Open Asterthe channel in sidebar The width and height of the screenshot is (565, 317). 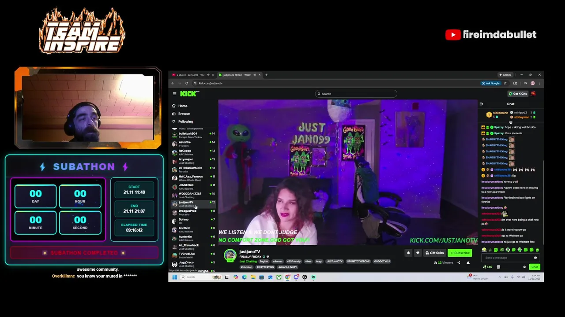tap(193, 144)
